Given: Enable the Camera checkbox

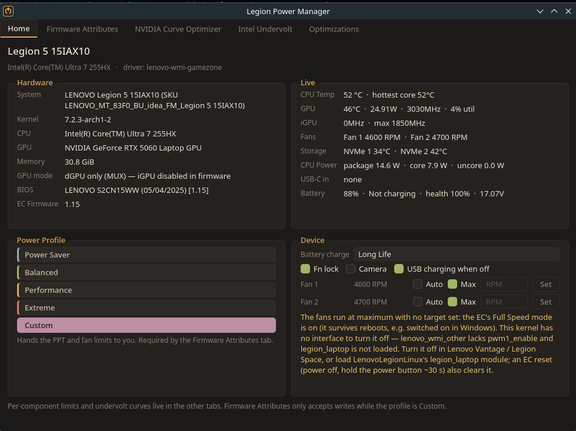Looking at the screenshot, I should coord(351,269).
